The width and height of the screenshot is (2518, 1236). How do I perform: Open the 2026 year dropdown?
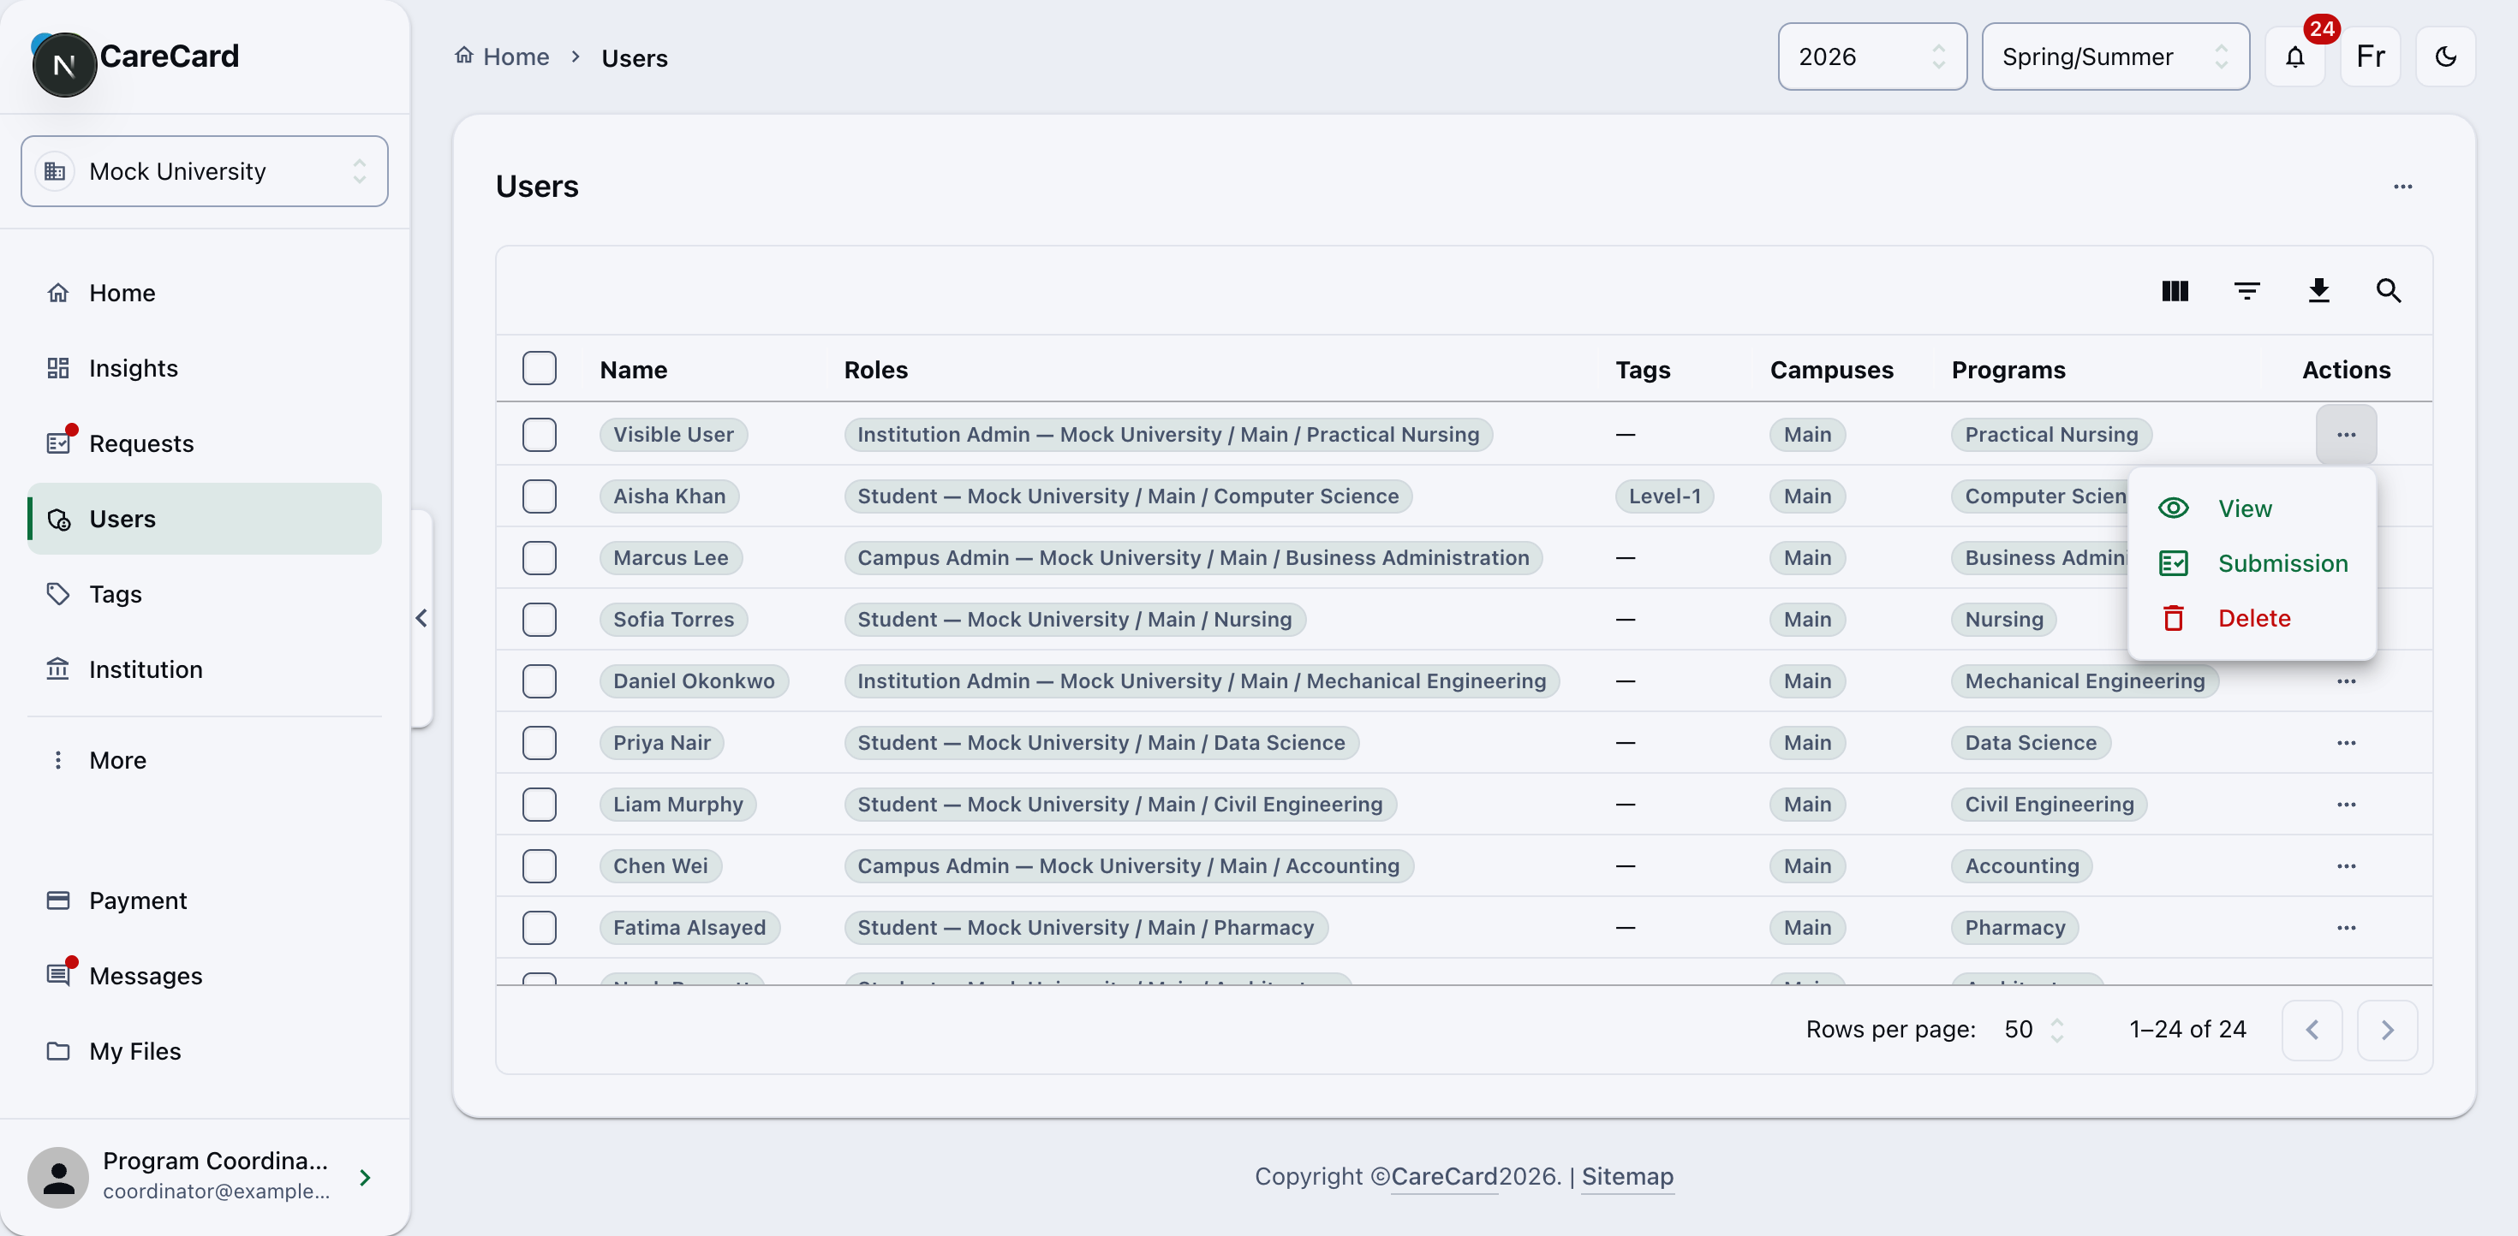(x=1872, y=56)
